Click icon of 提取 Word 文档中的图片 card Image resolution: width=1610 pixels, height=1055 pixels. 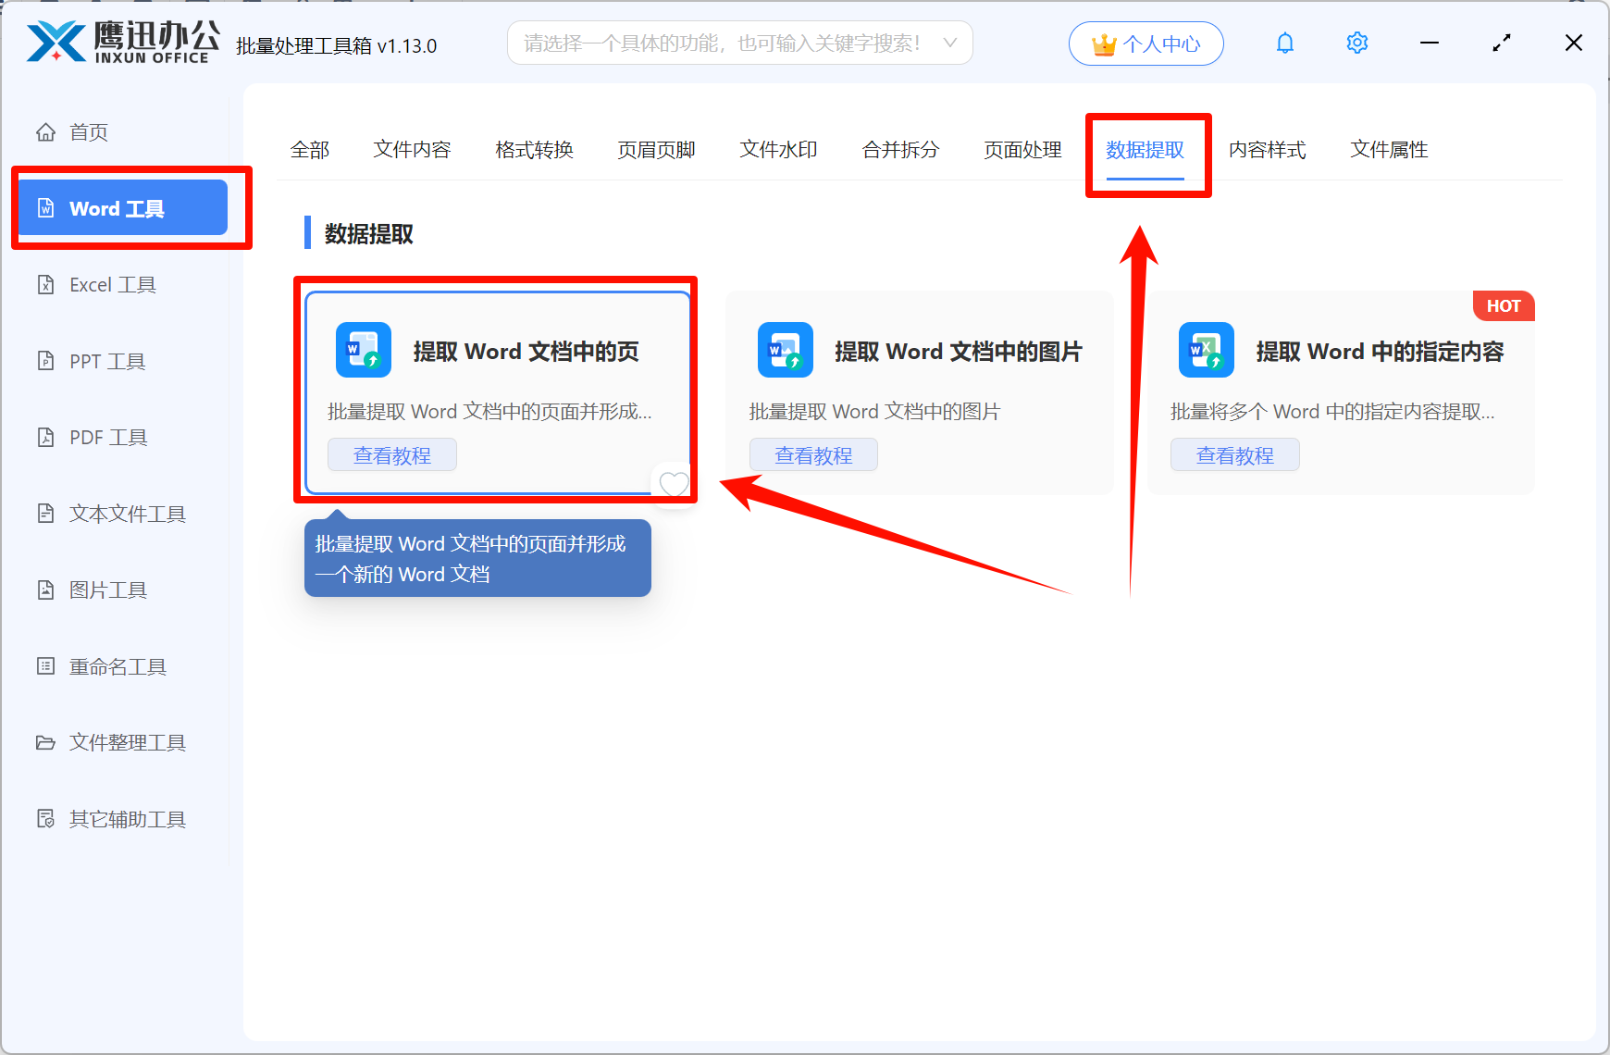tap(786, 350)
